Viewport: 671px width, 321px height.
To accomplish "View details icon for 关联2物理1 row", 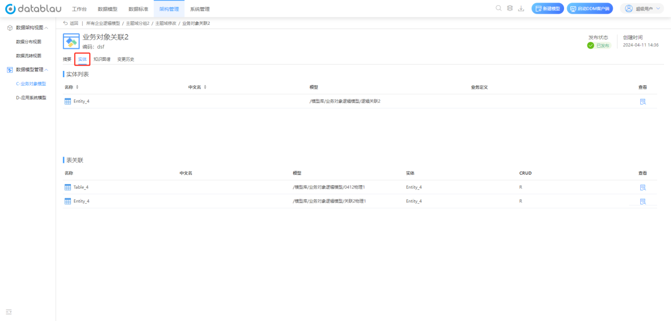I will tap(643, 201).
